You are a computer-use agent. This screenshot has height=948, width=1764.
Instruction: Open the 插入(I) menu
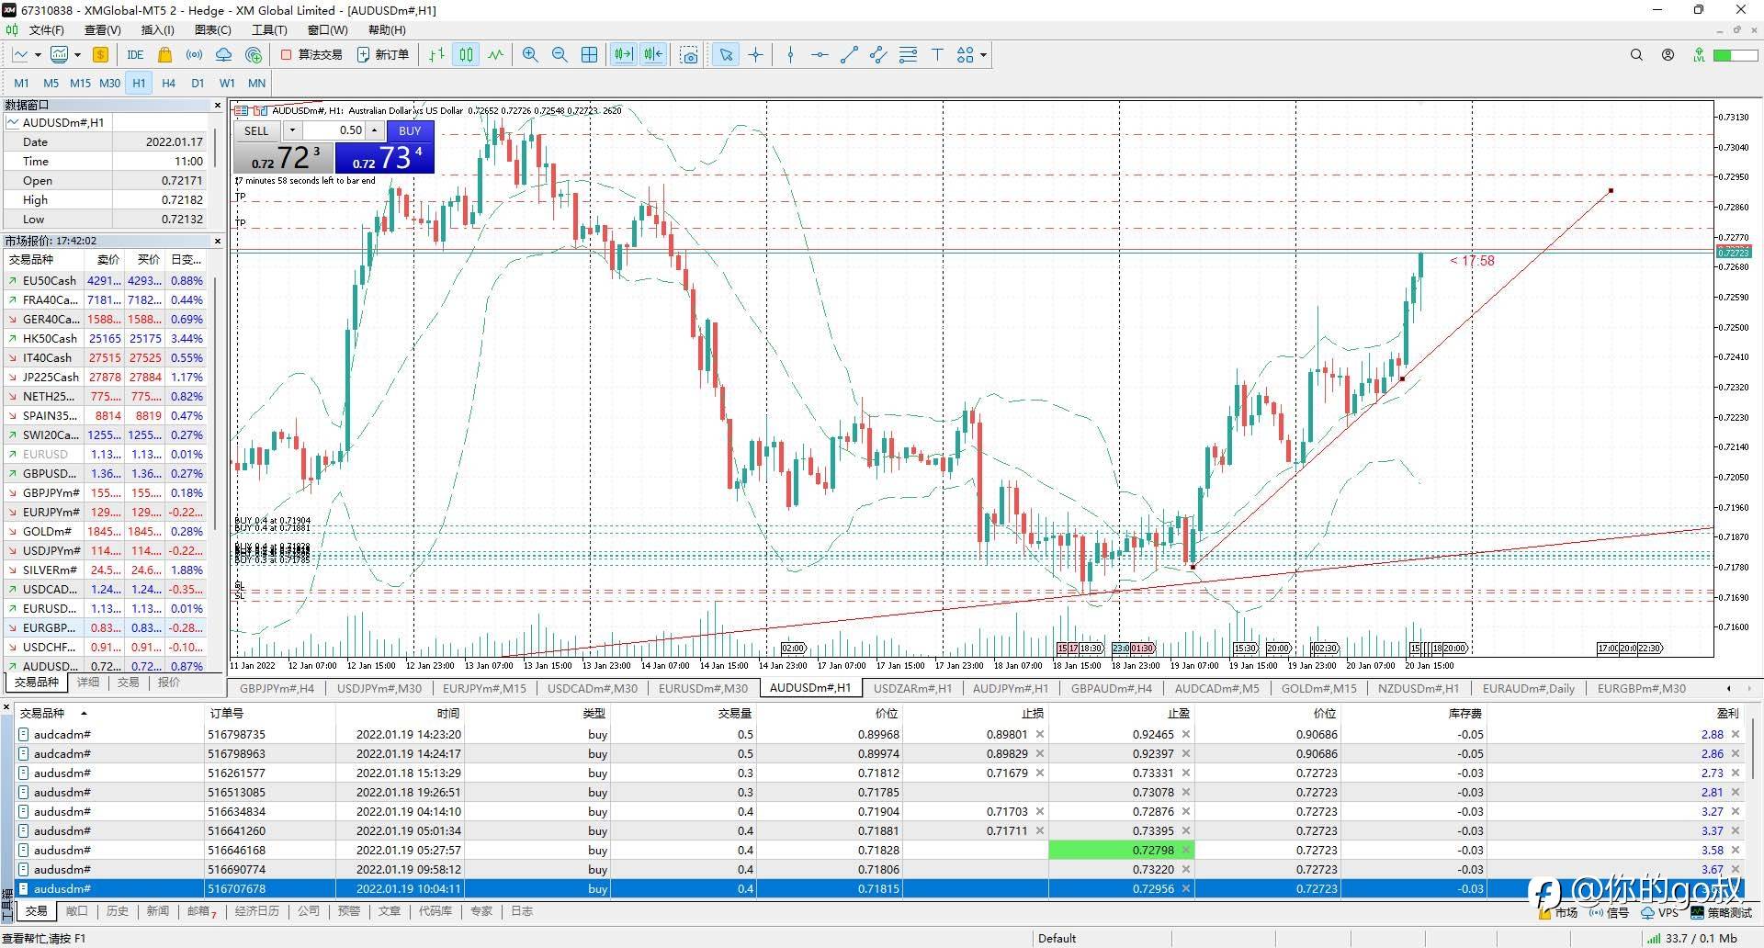[157, 29]
